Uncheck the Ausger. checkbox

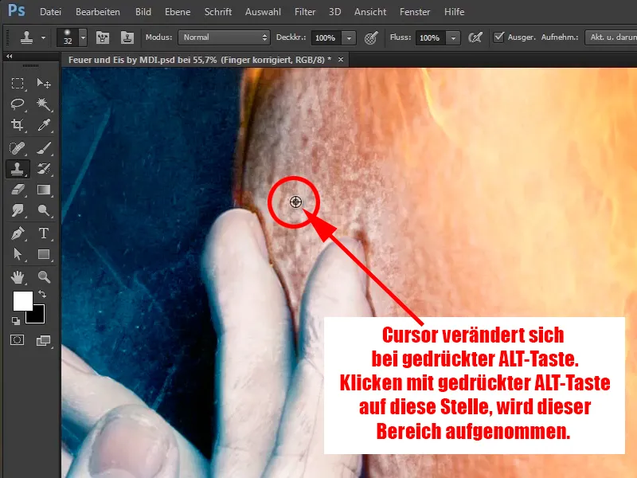point(498,37)
